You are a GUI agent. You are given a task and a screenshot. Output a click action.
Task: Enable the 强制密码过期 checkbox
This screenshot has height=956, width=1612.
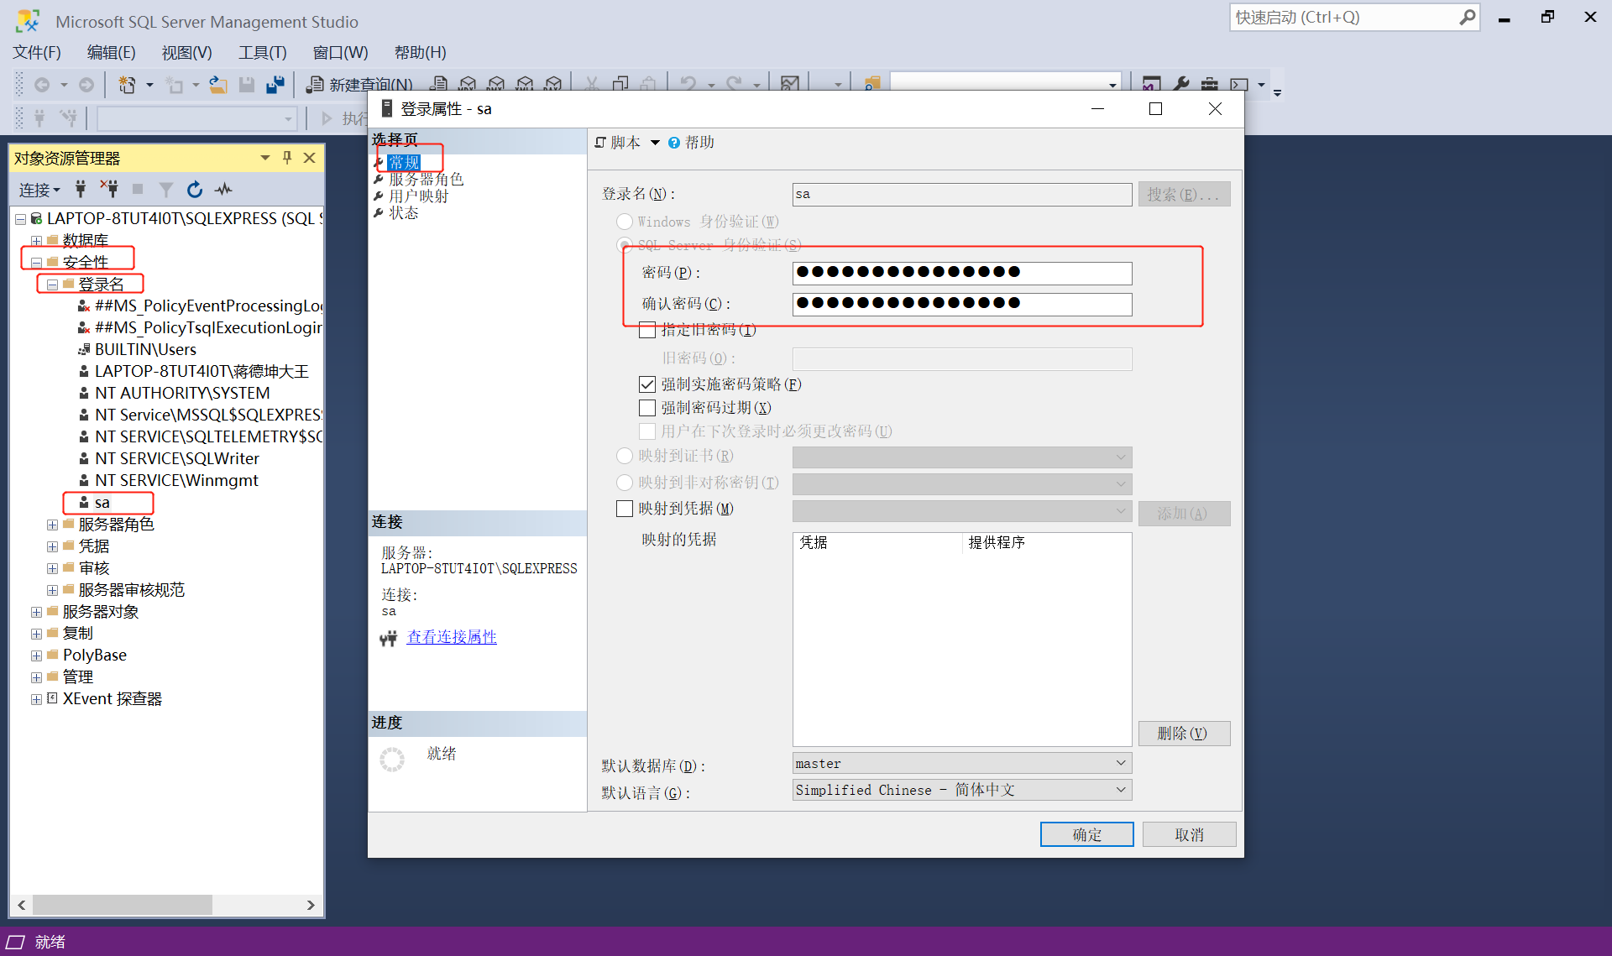(647, 407)
